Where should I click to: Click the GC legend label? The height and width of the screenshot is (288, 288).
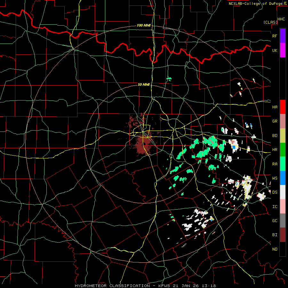pyautogui.click(x=275, y=221)
